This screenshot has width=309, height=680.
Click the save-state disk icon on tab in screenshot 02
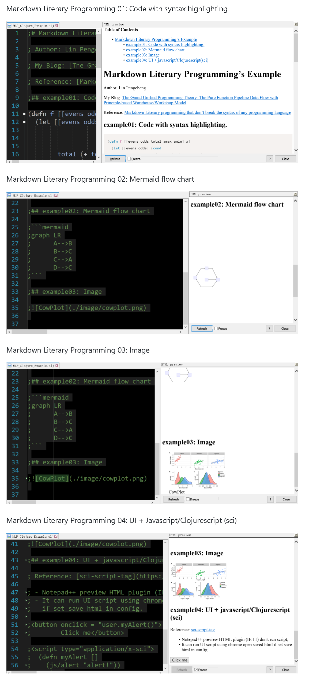point(9,195)
